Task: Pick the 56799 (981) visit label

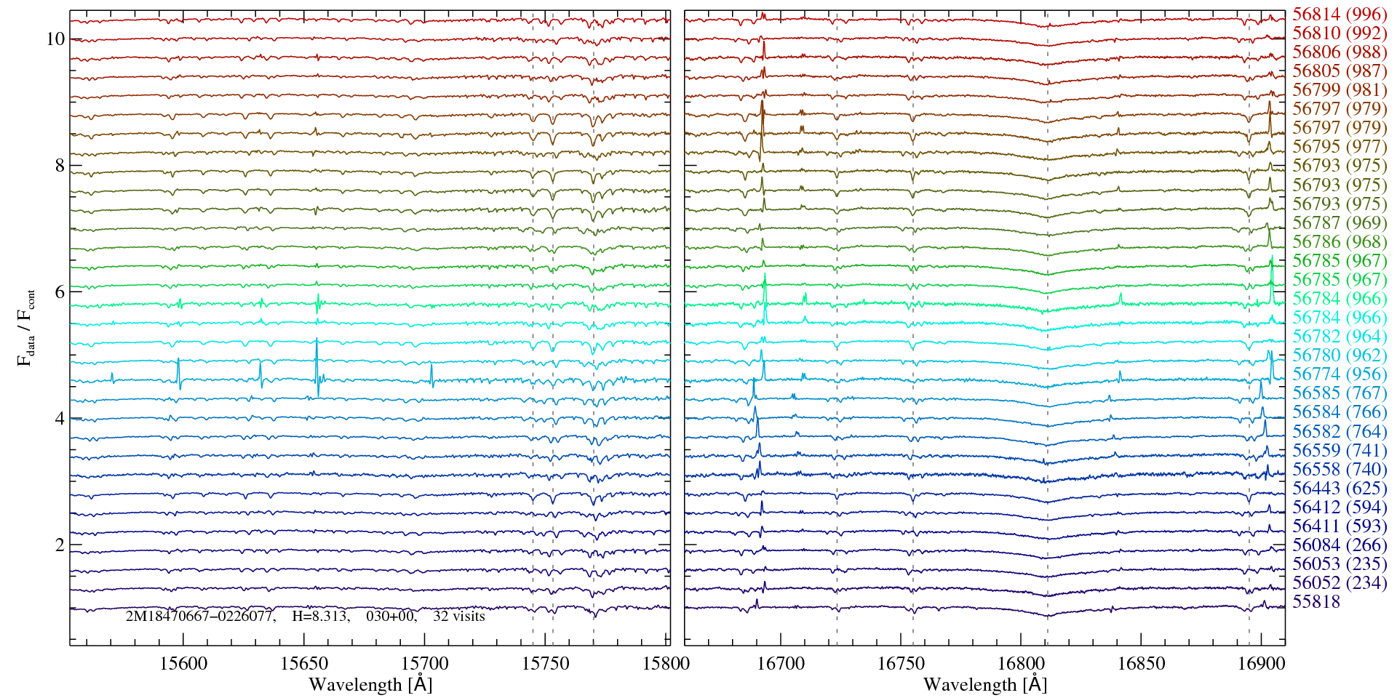Action: (x=1339, y=90)
